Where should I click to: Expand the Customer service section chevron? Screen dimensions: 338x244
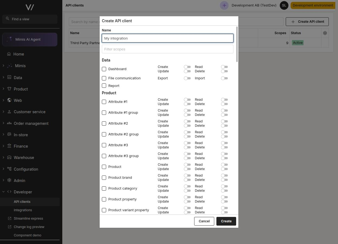[x=3, y=112]
